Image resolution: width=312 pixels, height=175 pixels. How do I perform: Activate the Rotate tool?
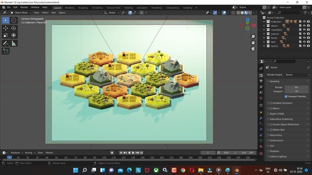[14, 28]
